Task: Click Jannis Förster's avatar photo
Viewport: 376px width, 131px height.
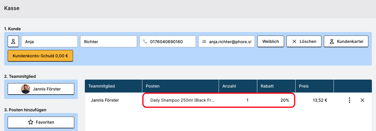Action: 26,89
